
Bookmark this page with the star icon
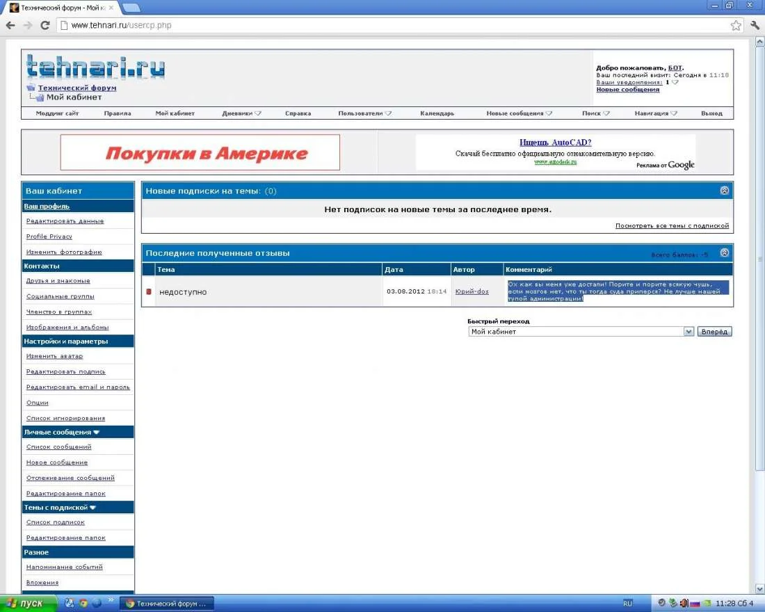pyautogui.click(x=736, y=25)
